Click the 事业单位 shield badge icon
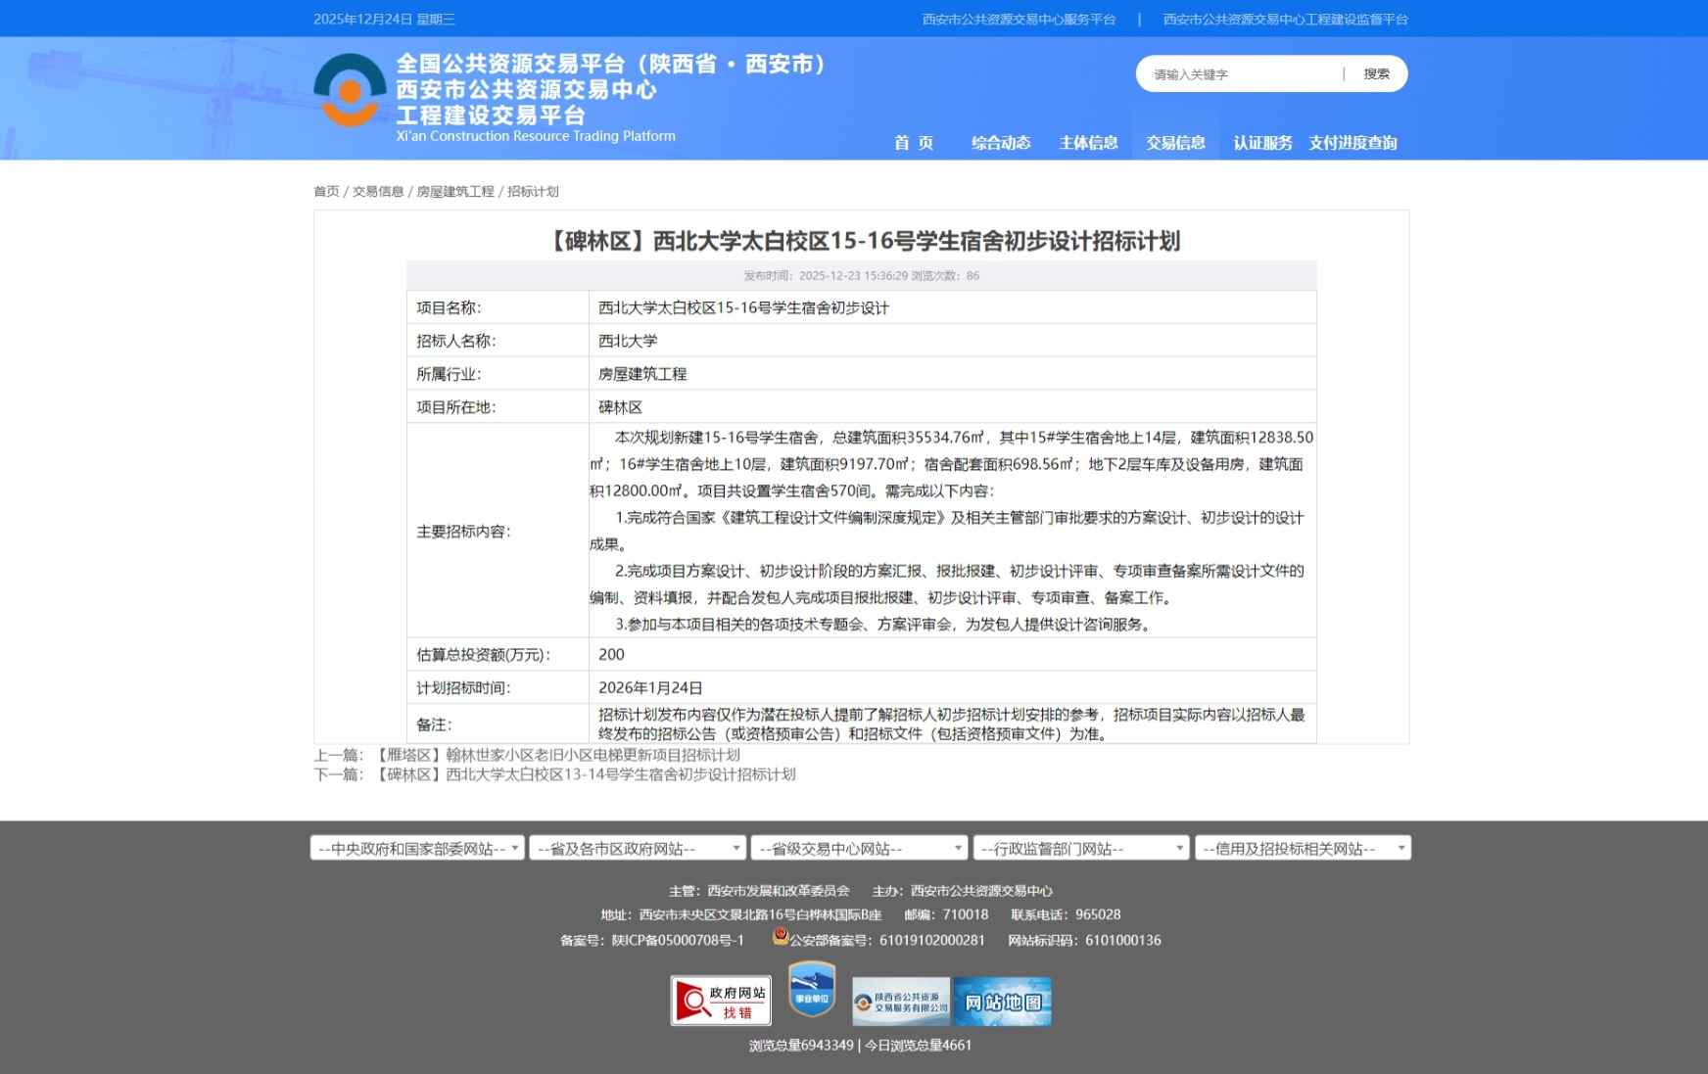The width and height of the screenshot is (1708, 1074). coord(812,990)
